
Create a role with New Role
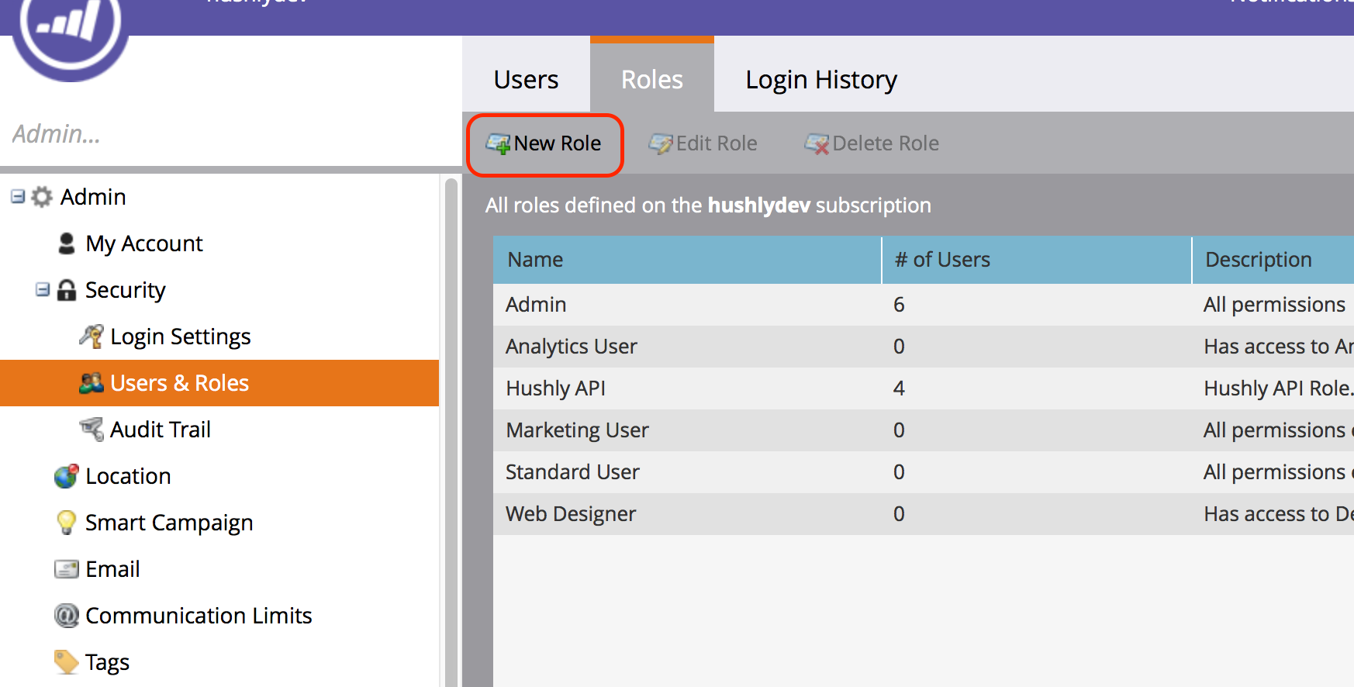coord(544,144)
